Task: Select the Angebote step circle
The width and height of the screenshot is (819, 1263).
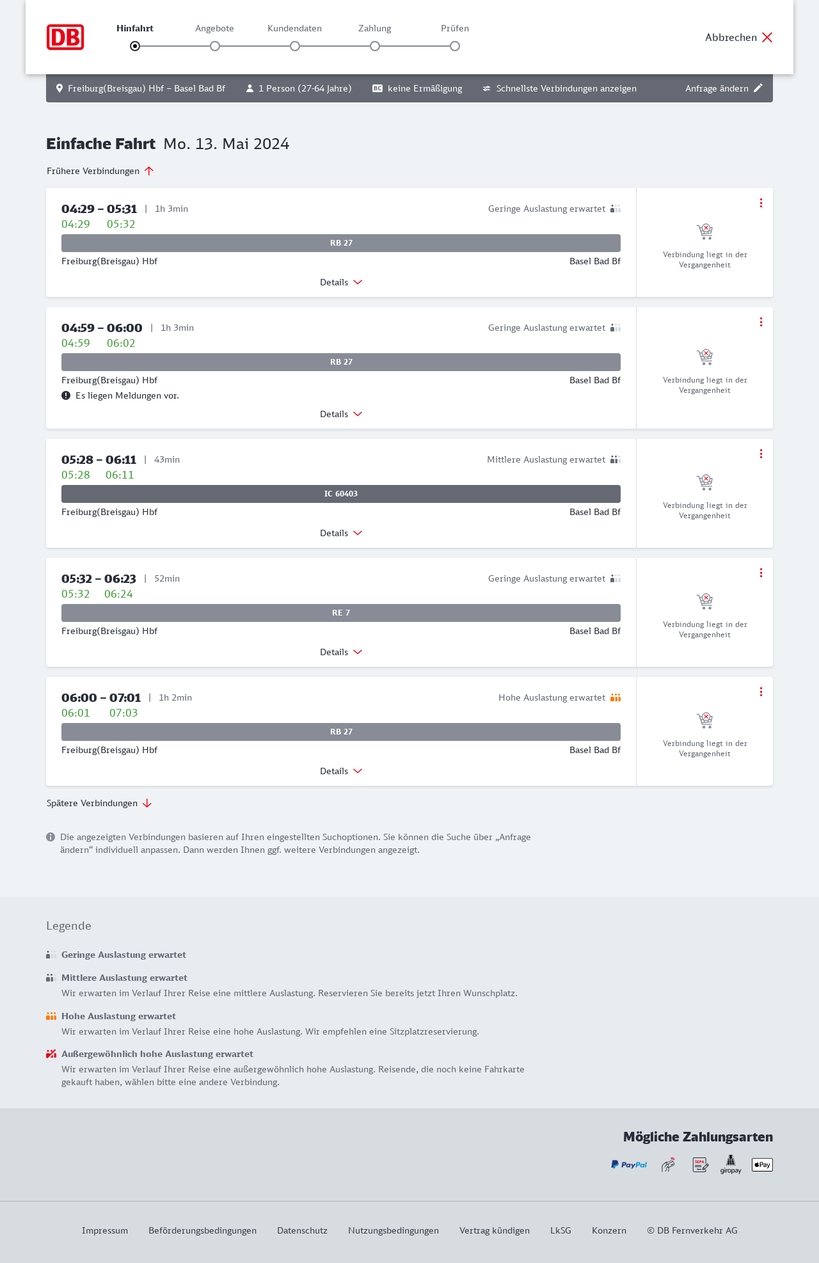Action: coord(215,46)
